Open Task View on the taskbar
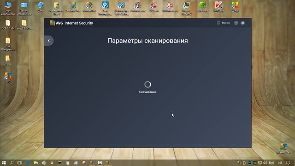Image resolution: width=295 pixels, height=166 pixels. coord(19,163)
